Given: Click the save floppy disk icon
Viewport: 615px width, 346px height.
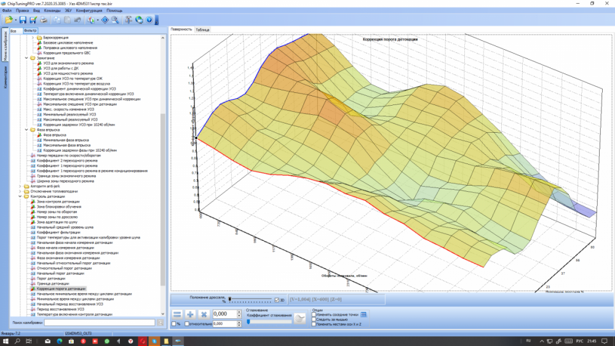Looking at the screenshot, I should coord(23,20).
